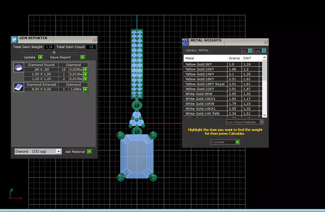Viewport: 325px width, 212px height.
Task: Click the Gem Reporter slider handle
Action: [x=54, y=52]
